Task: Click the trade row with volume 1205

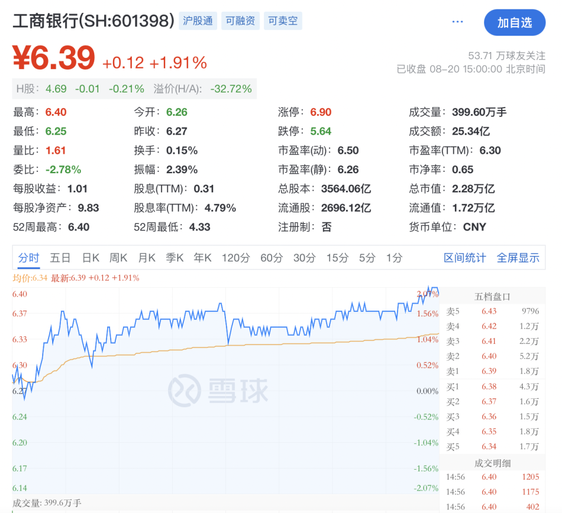Action: tap(492, 477)
